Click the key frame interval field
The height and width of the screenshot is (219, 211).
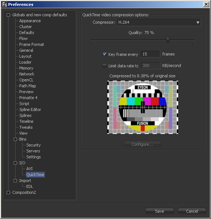coord(151,54)
